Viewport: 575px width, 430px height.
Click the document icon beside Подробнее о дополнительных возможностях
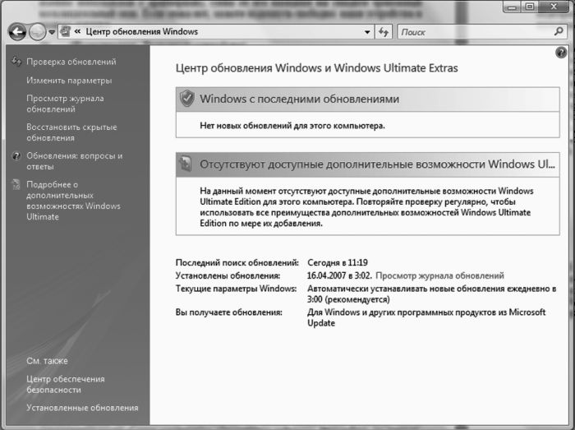pyautogui.click(x=16, y=185)
